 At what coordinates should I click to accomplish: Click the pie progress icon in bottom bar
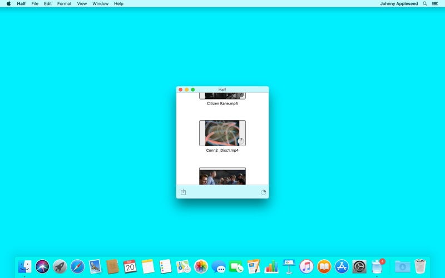click(x=264, y=192)
